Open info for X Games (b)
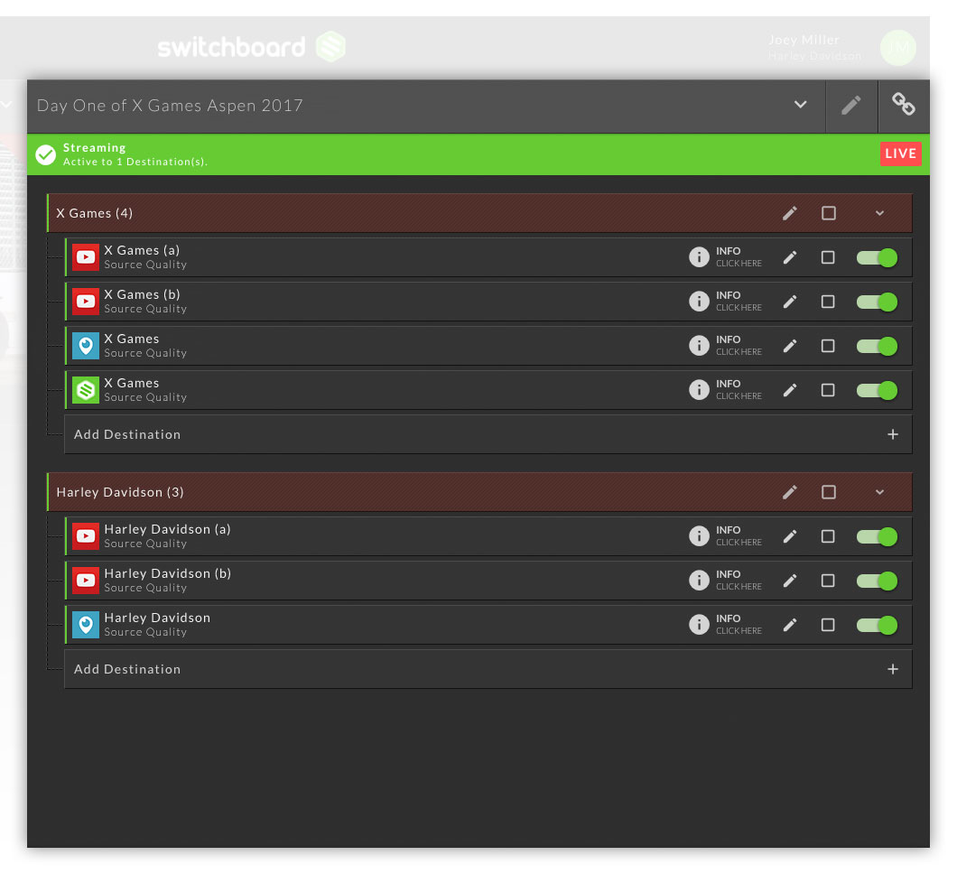Screen dimensions: 957x874 (725, 302)
